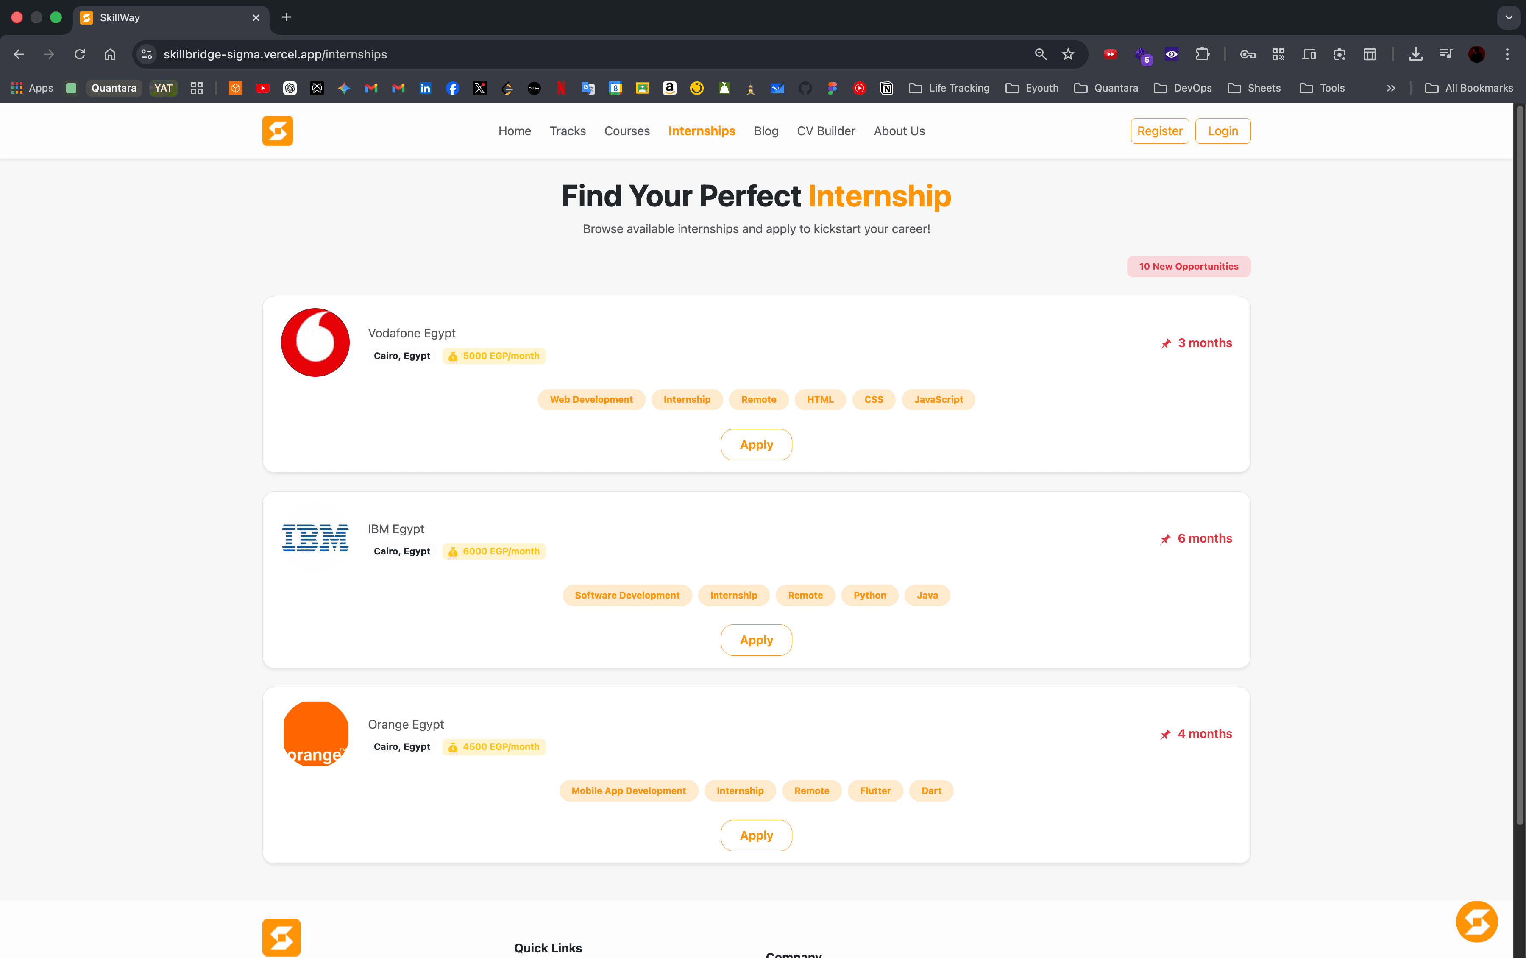
Task: Open the GitHub bookmark
Action: [x=805, y=88]
